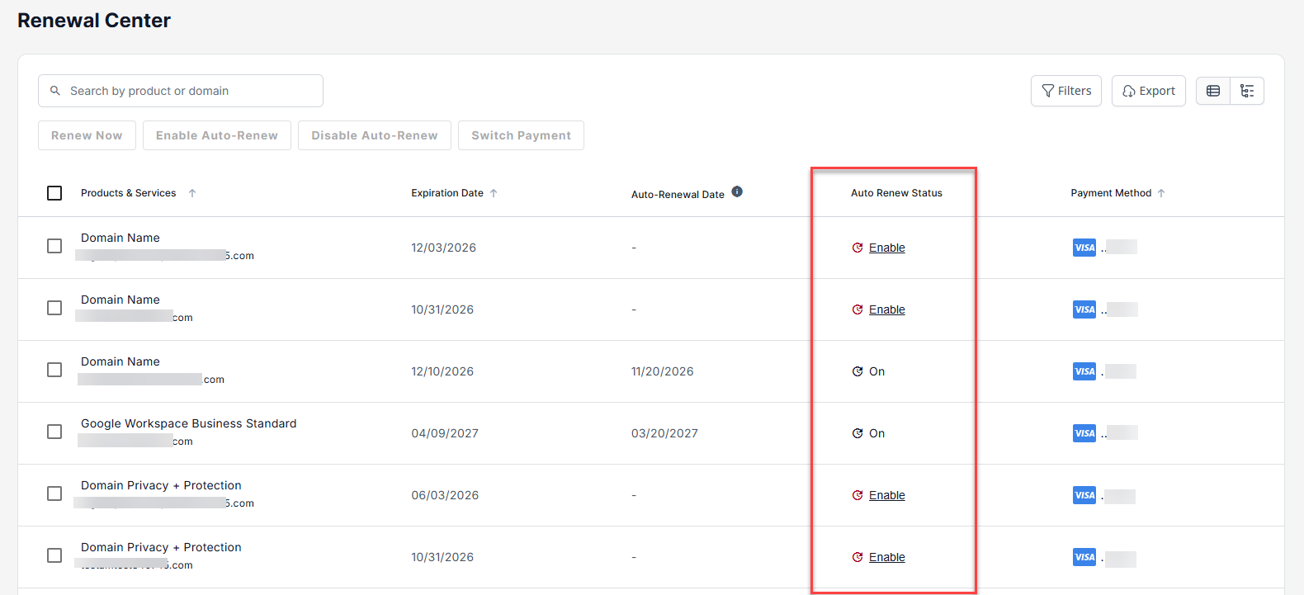Sort by Products & Services arrow
Screen dimensions: 1304x595
[192, 193]
